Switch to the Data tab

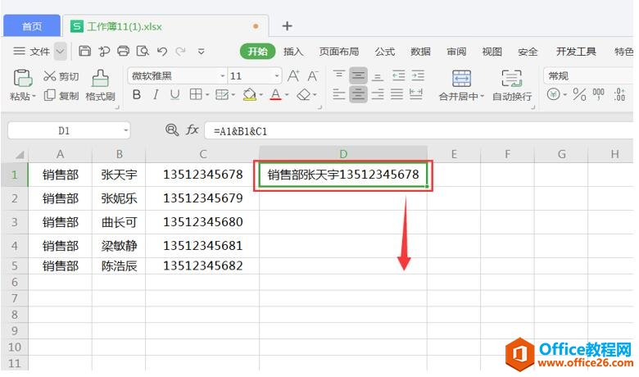(x=420, y=52)
